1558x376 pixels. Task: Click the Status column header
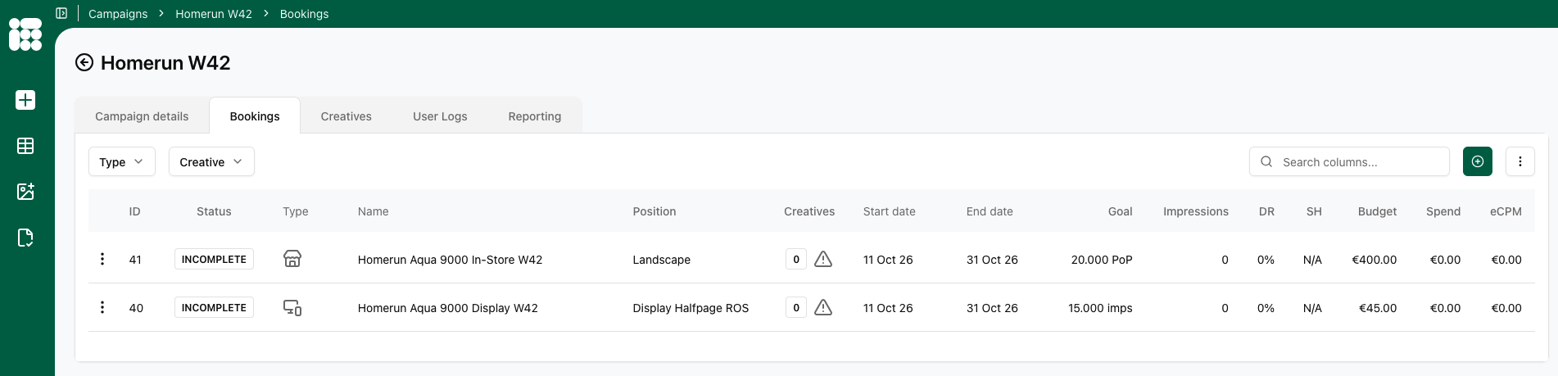coord(214,211)
